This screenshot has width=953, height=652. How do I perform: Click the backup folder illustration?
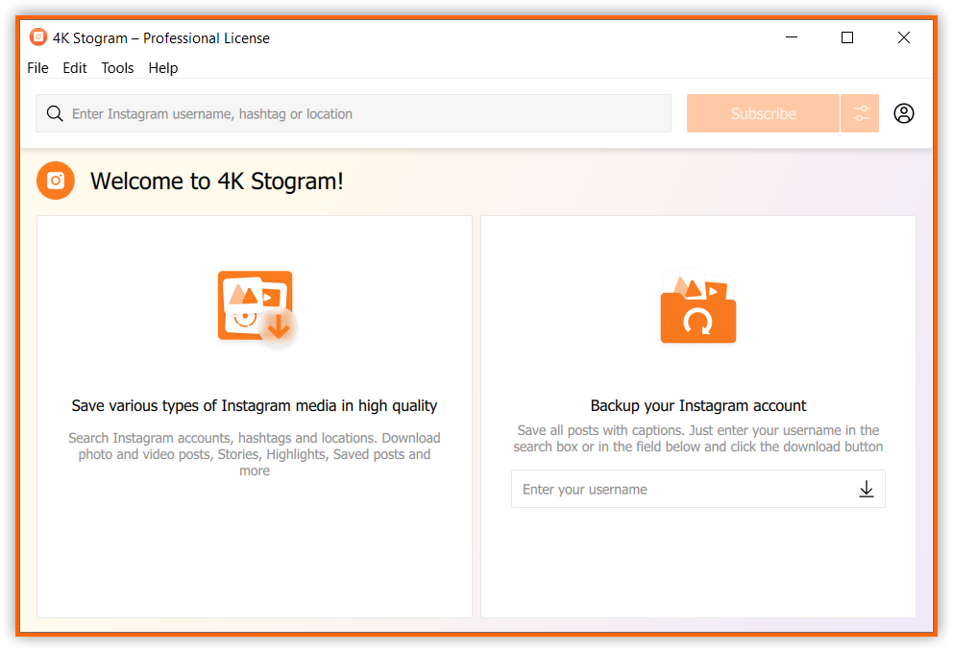[698, 307]
